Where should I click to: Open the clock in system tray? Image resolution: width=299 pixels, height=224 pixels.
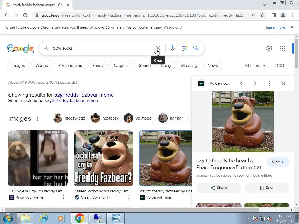tap(284, 218)
